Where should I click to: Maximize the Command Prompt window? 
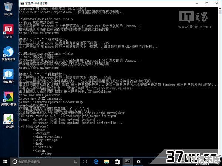[207, 3]
